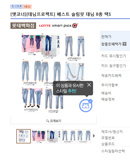Open similar style pants recommendation icon
The height and width of the screenshot is (168, 130).
[x=86, y=105]
